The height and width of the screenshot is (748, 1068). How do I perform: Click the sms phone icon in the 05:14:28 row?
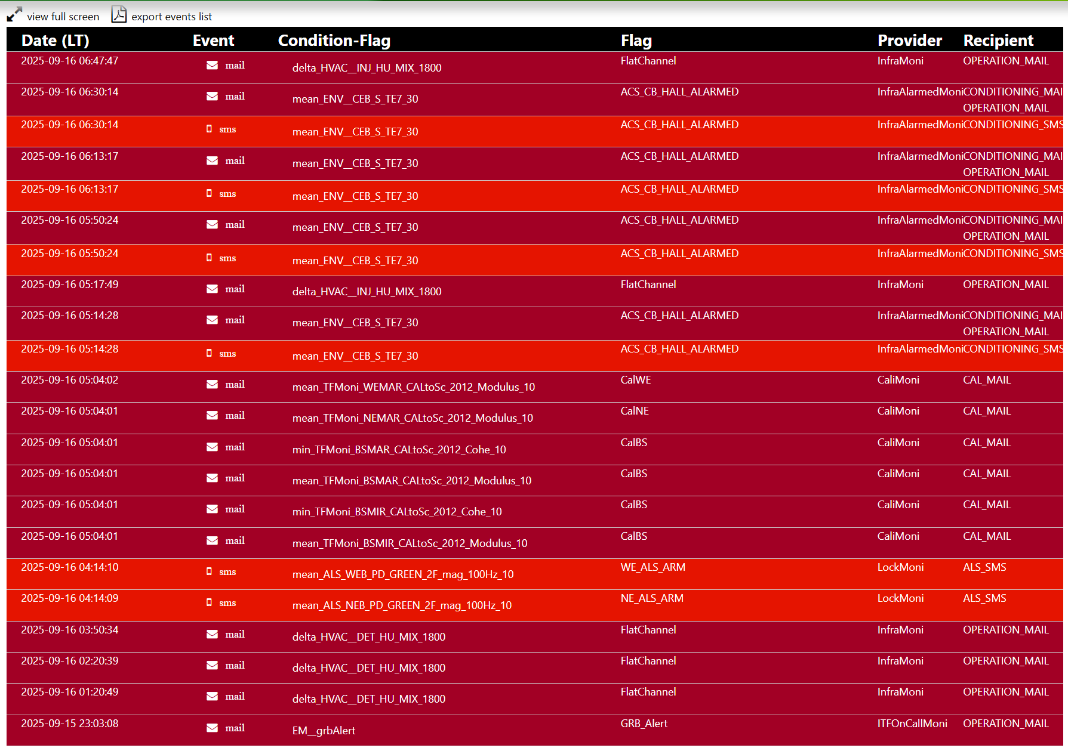[x=209, y=353]
